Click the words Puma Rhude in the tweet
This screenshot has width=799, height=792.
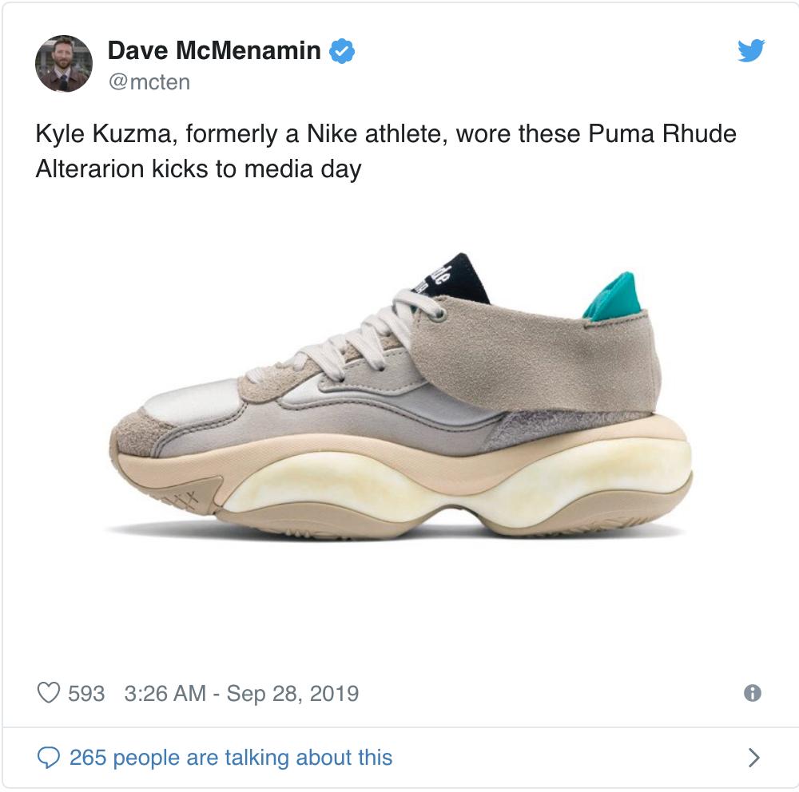pos(662,134)
